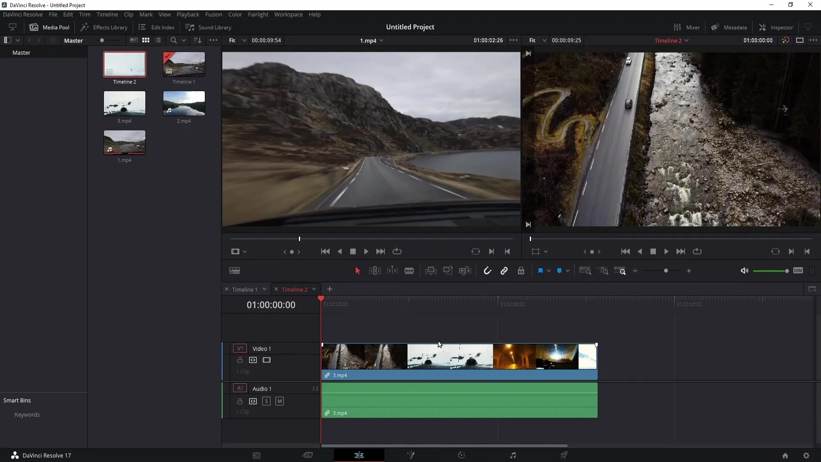This screenshot has width=821, height=462.
Task: Open the Effects Library panel
Action: 104,27
